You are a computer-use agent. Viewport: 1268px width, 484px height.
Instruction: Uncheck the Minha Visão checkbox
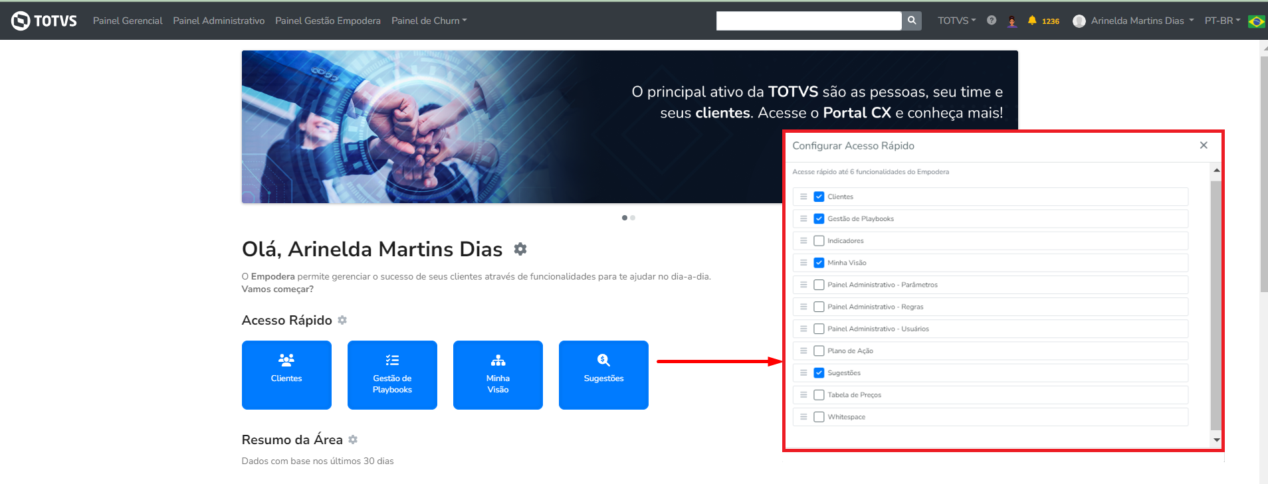click(819, 262)
